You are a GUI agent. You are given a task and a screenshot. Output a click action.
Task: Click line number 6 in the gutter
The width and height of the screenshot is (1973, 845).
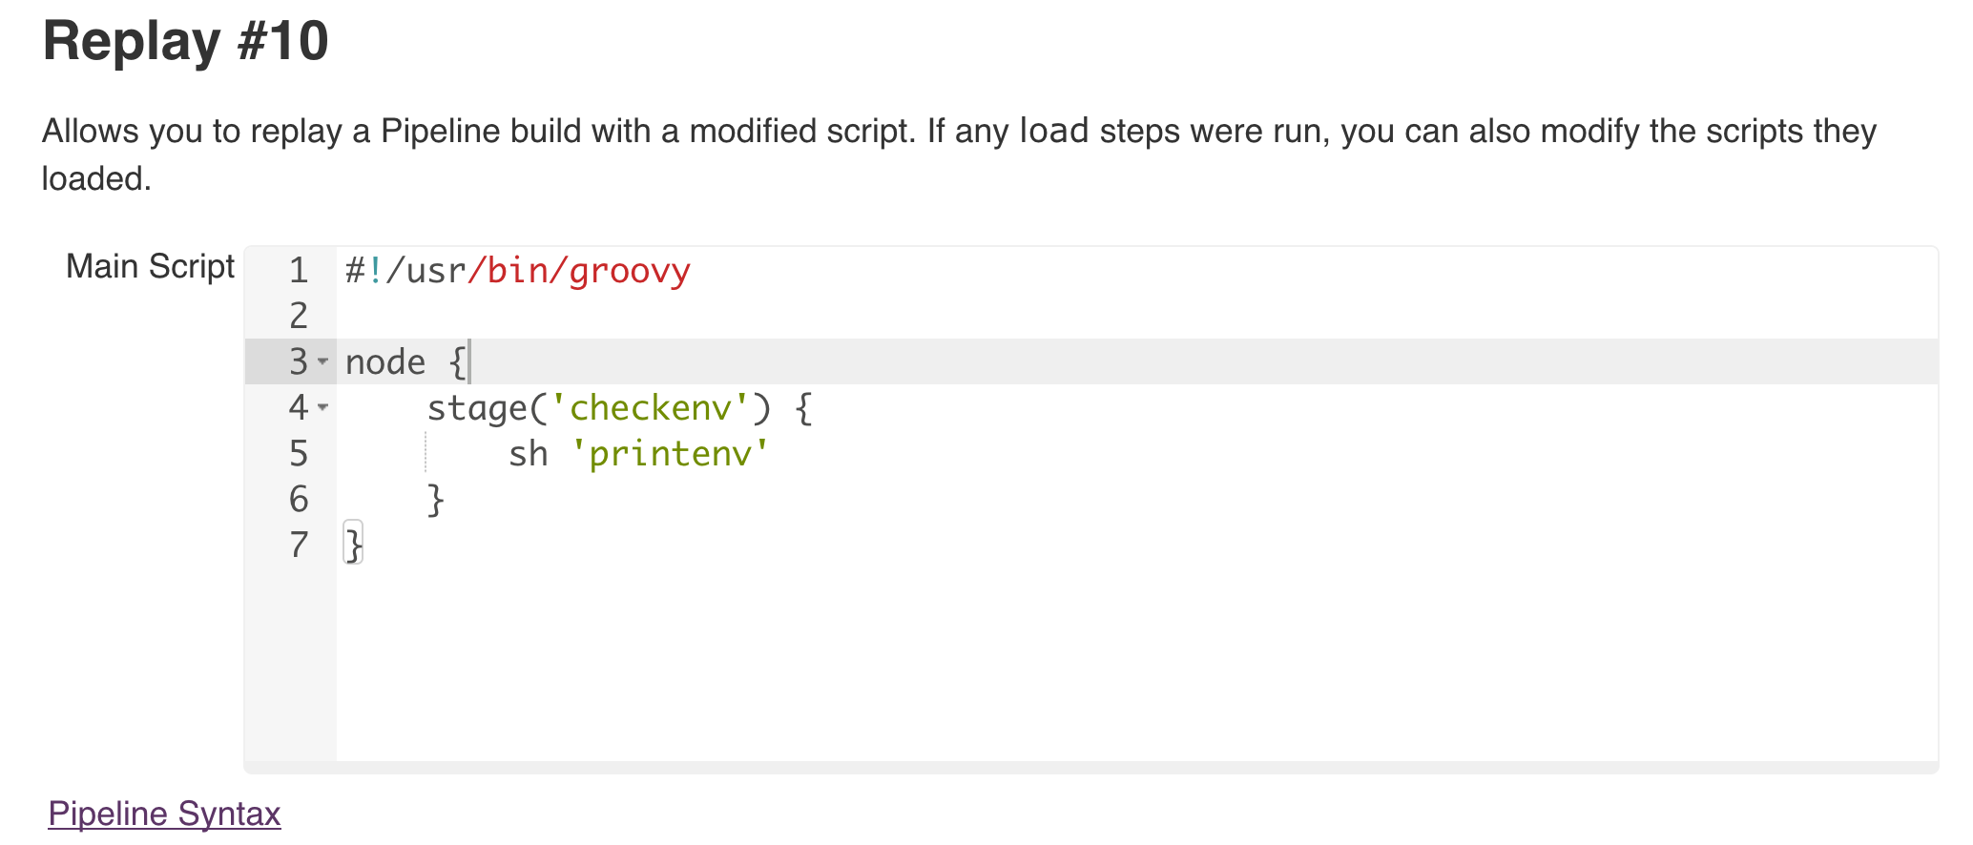pos(299,500)
